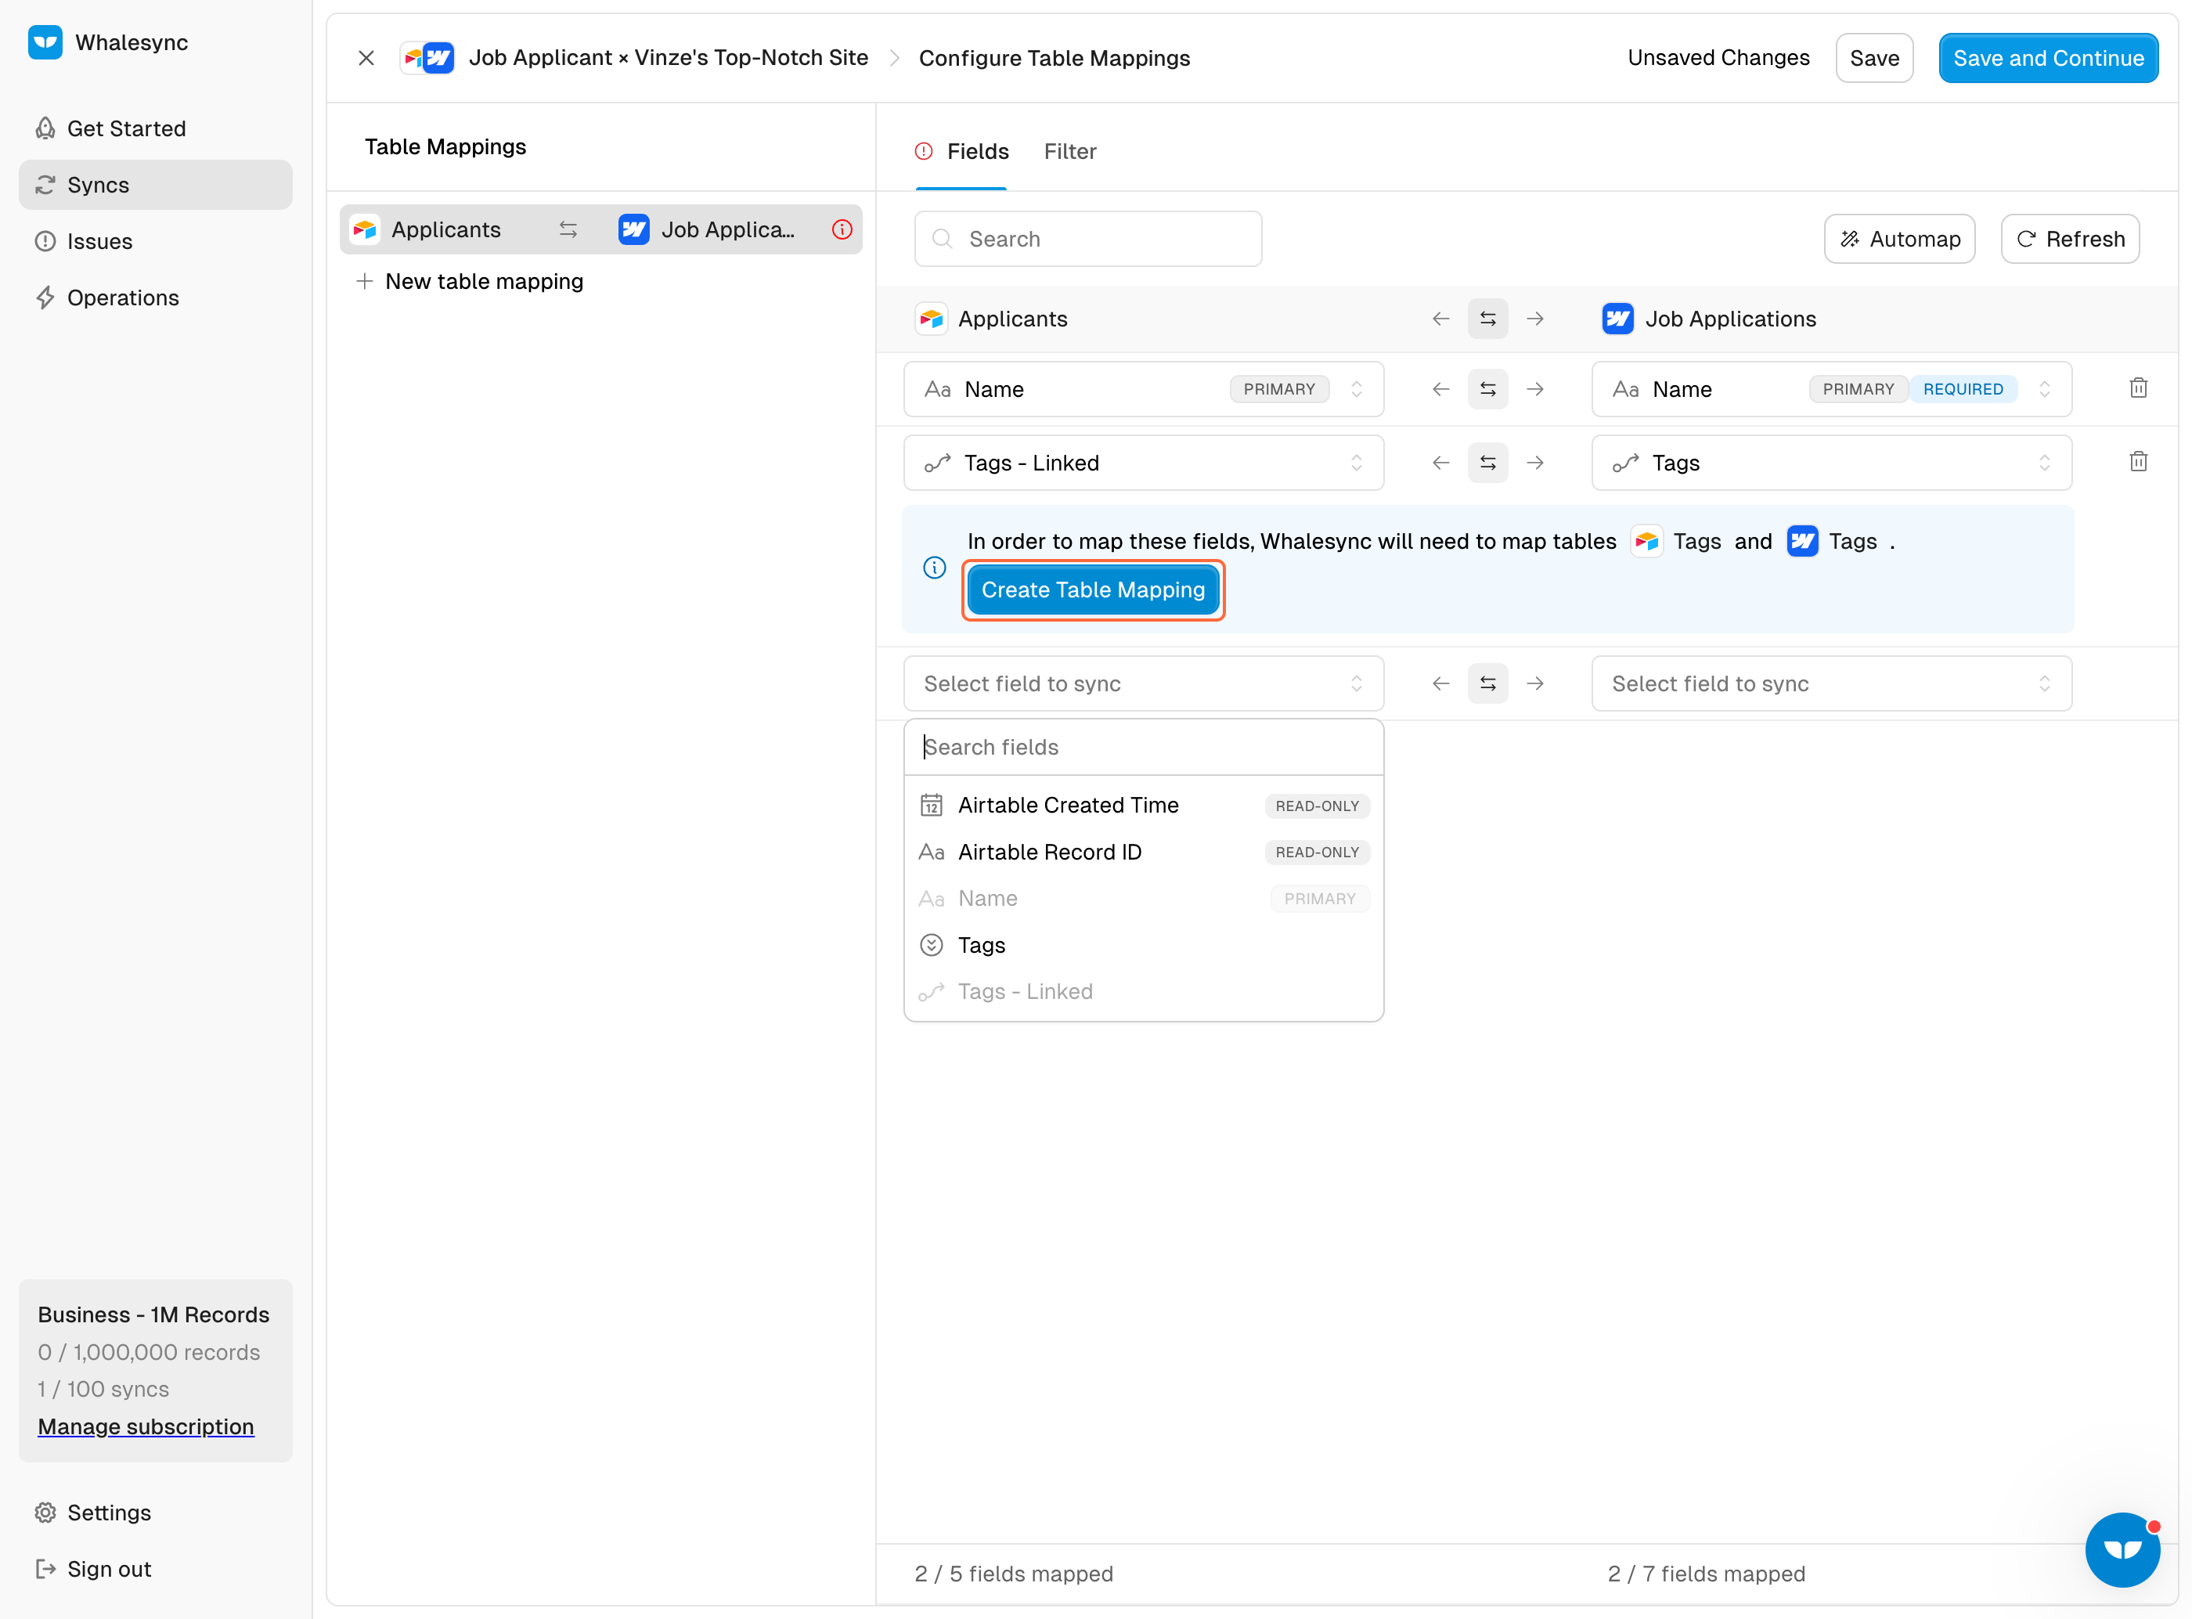Select bidirectional sync for the empty field row
Viewport: 2192px width, 1619px height.
pyautogui.click(x=1487, y=683)
